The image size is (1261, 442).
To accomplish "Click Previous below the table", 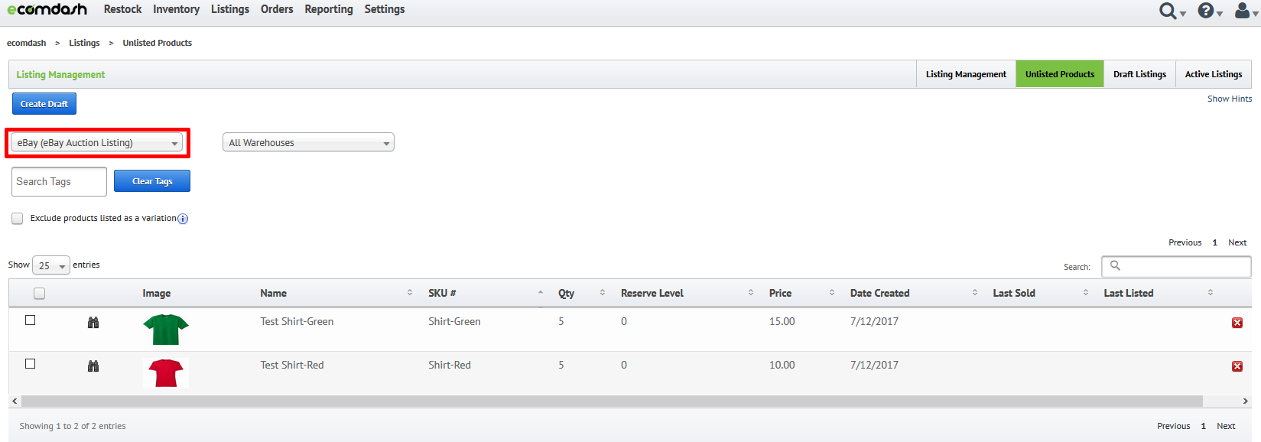I will coord(1174,426).
